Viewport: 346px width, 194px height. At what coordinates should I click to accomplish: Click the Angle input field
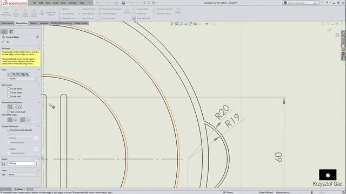[21, 163]
